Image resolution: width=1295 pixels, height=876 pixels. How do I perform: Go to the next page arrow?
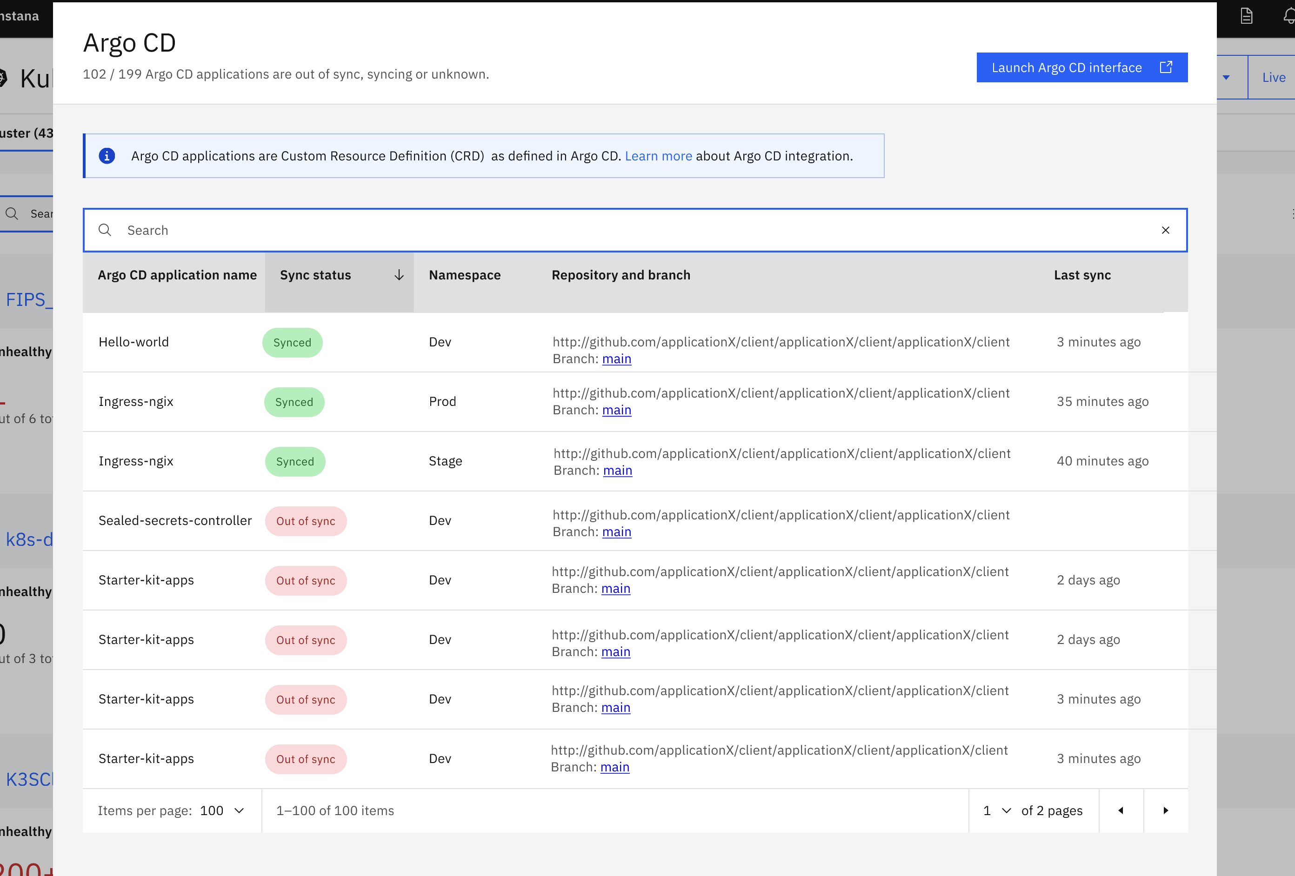tap(1166, 811)
